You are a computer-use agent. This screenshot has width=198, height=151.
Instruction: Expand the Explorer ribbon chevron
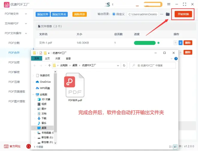coord(172,59)
